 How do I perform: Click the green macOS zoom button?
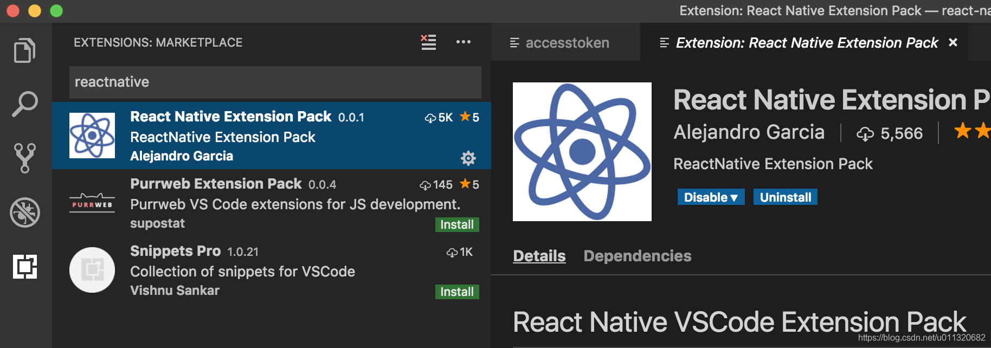click(56, 11)
